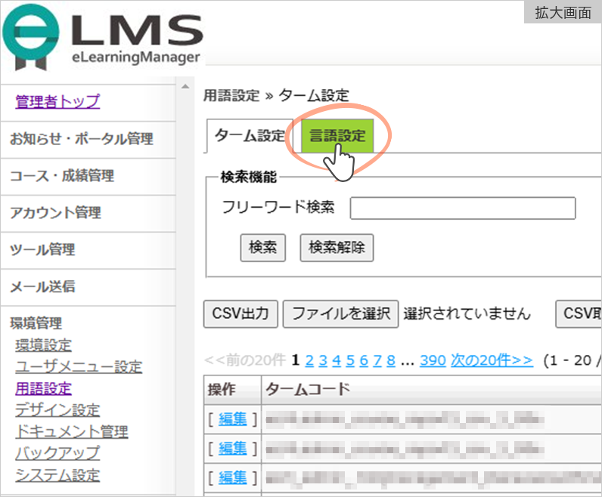Screen dimensions: 602x497
Task: Open コース・成績管理 menu
Action: pyautogui.click(x=62, y=176)
